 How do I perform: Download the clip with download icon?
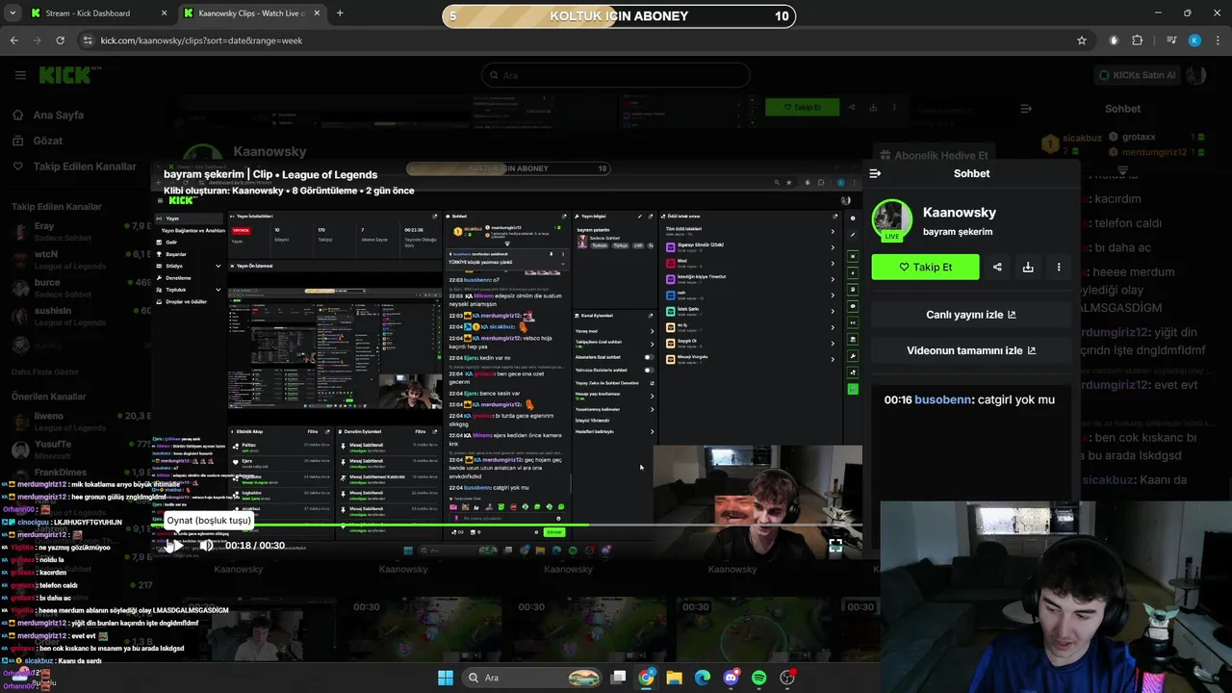point(1028,267)
